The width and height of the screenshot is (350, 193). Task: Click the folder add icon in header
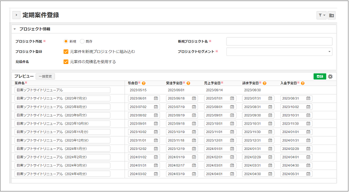tap(331, 15)
